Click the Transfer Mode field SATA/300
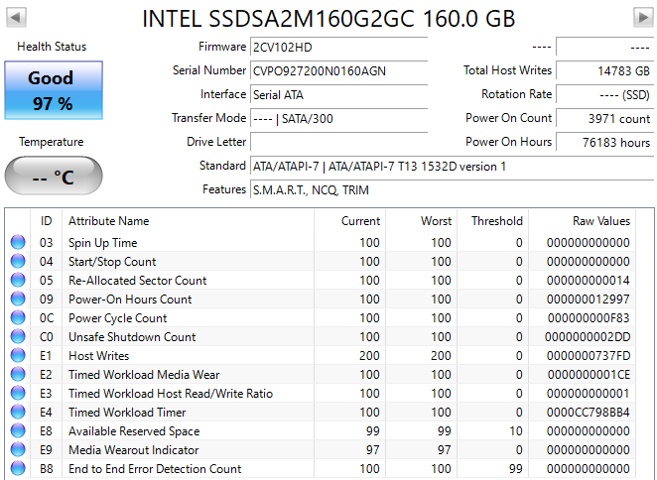The width and height of the screenshot is (657, 480). click(338, 119)
